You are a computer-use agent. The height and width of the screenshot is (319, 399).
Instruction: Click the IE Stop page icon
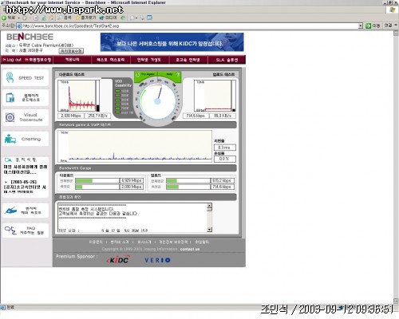36,18
